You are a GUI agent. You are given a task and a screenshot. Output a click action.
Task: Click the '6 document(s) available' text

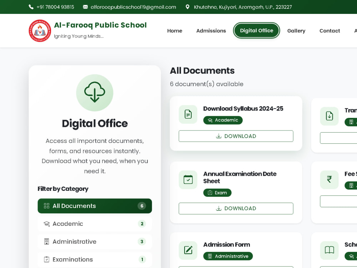206,84
